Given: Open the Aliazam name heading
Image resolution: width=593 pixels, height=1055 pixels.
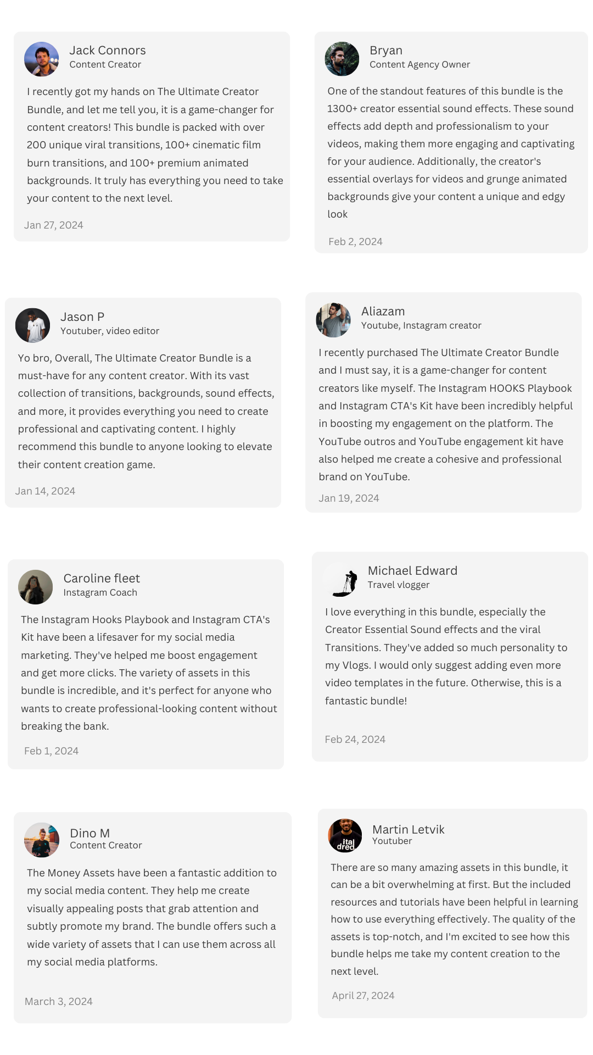Looking at the screenshot, I should point(383,312).
